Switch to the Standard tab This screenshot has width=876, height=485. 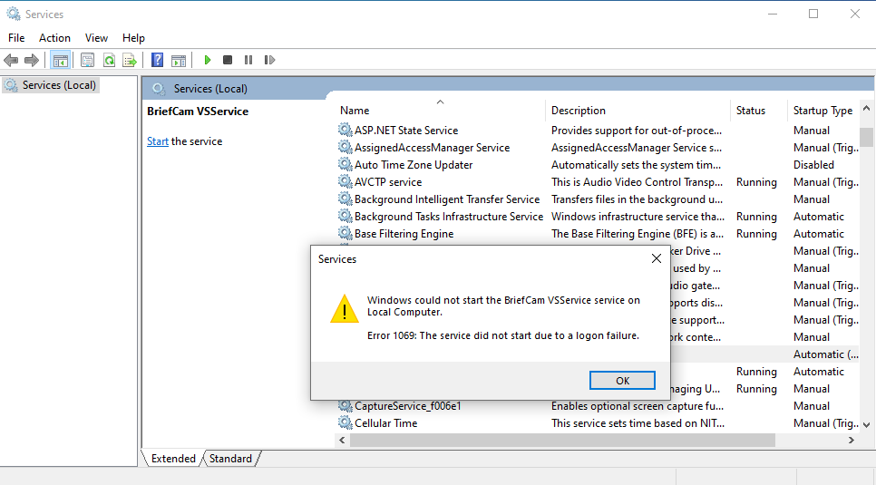(230, 458)
